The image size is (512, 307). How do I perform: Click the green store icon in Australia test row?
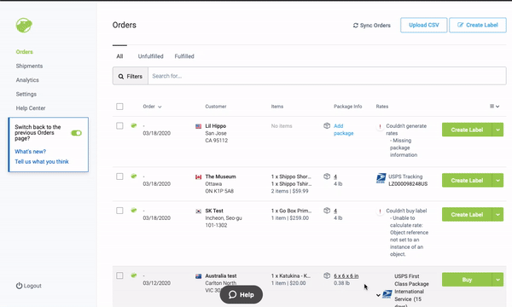click(x=134, y=275)
